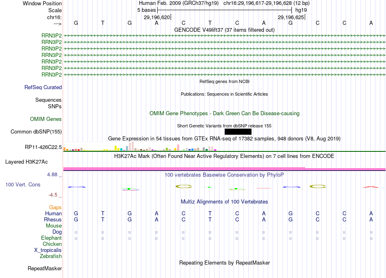Select the Mouse species label
386x278 pixels.
[x=54, y=226]
